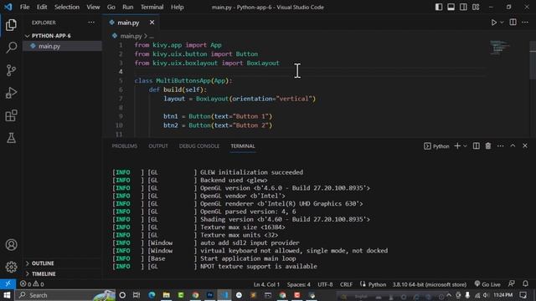Open the Windows Start button

point(7,295)
